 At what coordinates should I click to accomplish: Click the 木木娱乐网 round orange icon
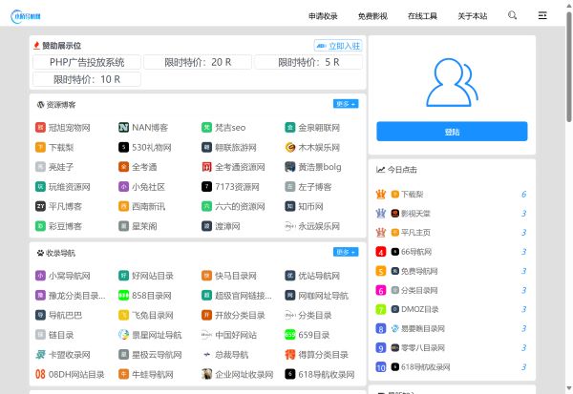[x=290, y=147]
